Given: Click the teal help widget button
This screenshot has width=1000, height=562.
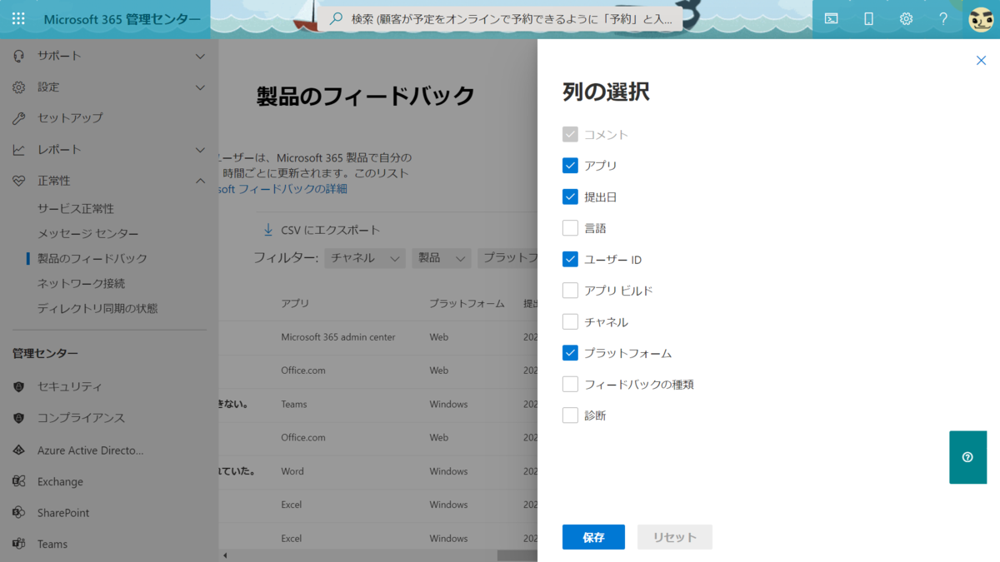Looking at the screenshot, I should point(967,457).
